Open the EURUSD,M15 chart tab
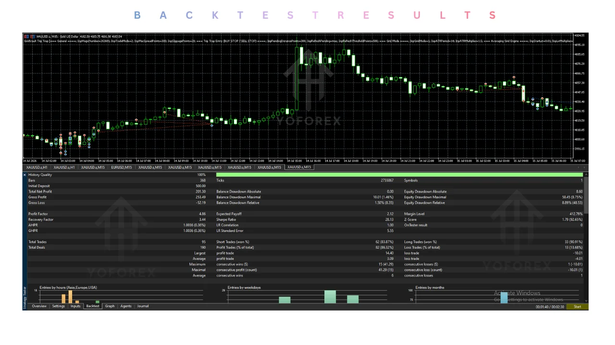This screenshot has width=615, height=345. point(122,167)
